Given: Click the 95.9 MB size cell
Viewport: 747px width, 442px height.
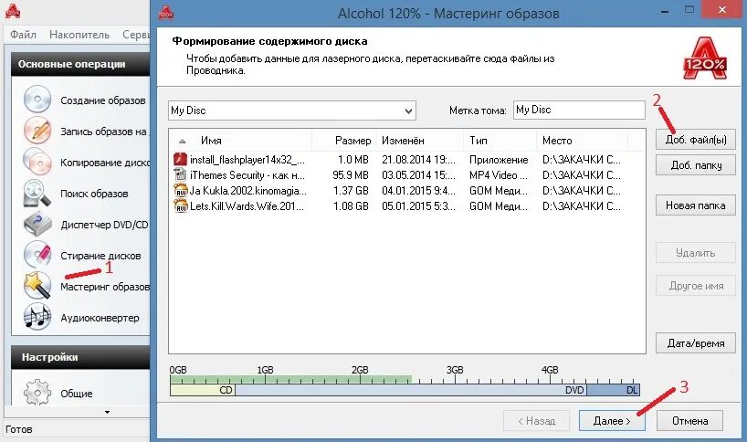Looking at the screenshot, I should (351, 175).
